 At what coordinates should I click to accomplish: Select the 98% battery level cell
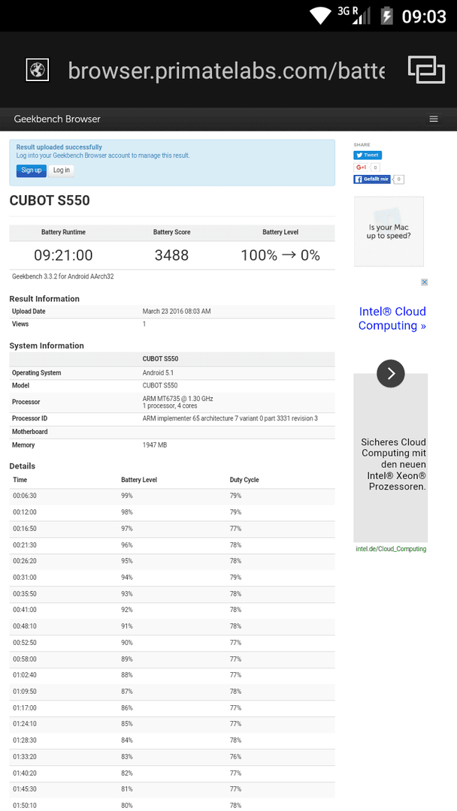pyautogui.click(x=127, y=512)
